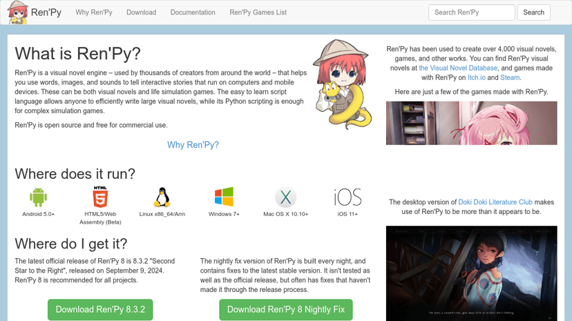The width and height of the screenshot is (572, 321).
Task: Click the Where does it run? heading
Action: click(x=75, y=174)
